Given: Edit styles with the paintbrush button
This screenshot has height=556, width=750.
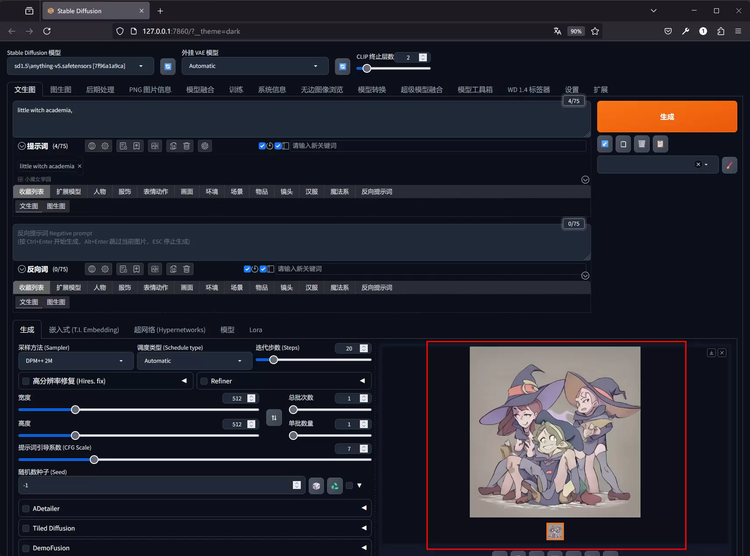Looking at the screenshot, I should point(729,165).
